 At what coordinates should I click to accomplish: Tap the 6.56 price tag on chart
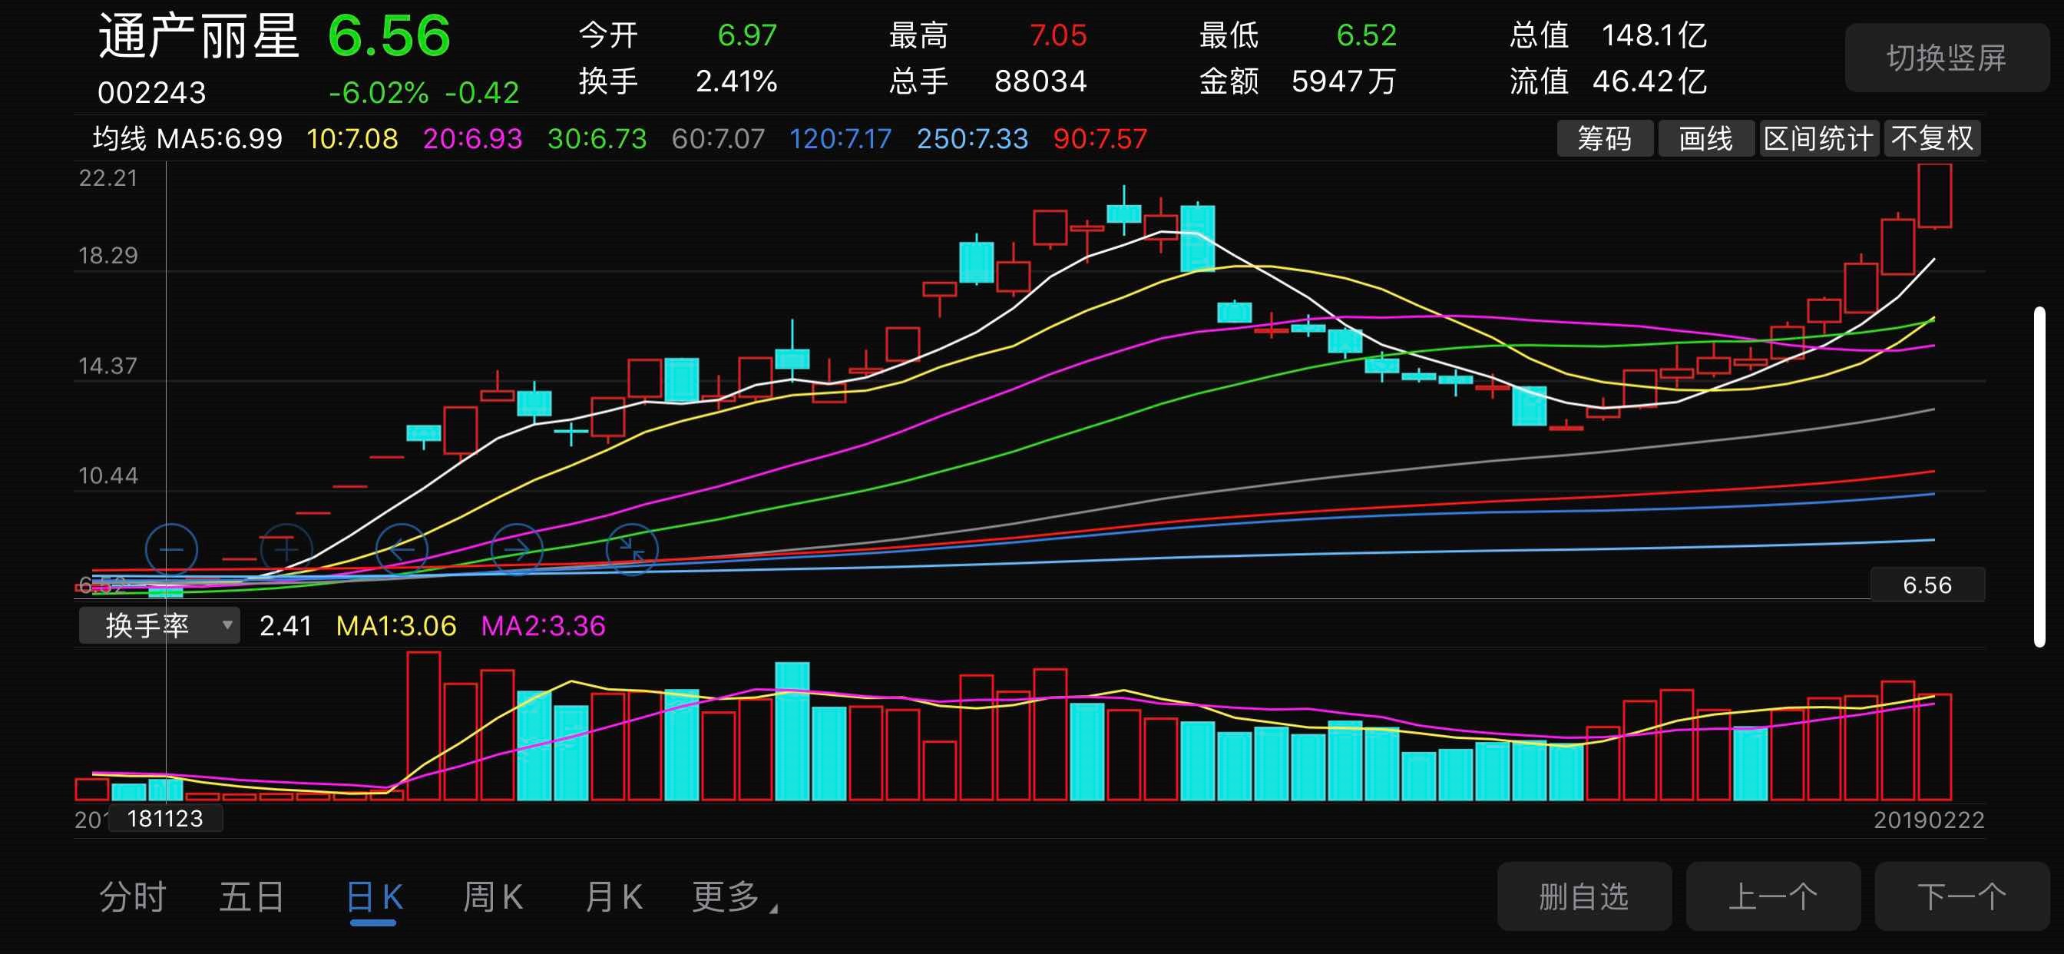(1927, 585)
